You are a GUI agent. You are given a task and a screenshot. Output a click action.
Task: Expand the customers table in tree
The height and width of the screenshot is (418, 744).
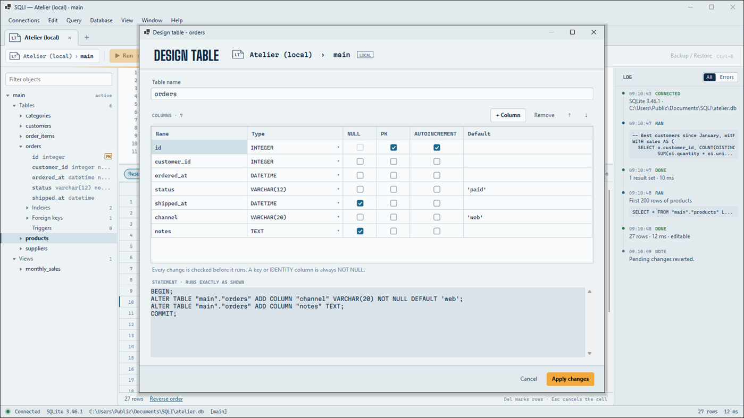point(21,126)
